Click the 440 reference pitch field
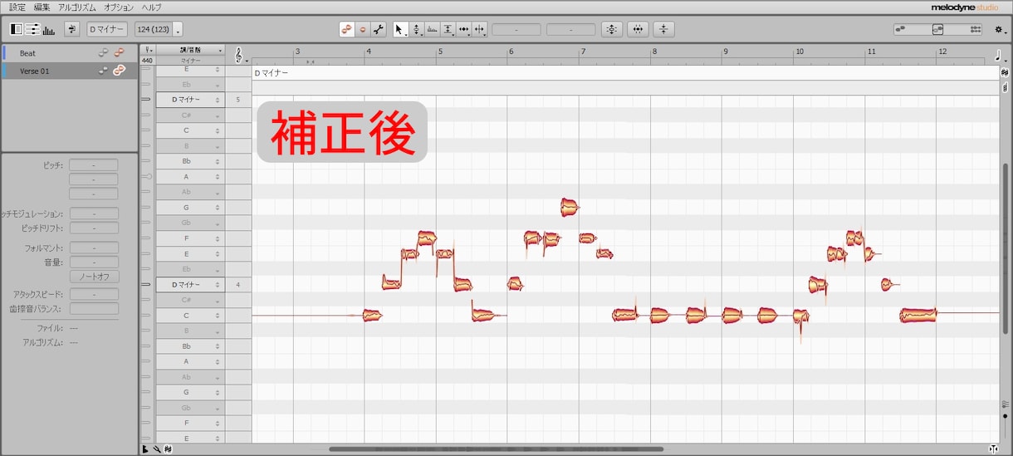Viewport: 1013px width, 456px height. point(147,60)
